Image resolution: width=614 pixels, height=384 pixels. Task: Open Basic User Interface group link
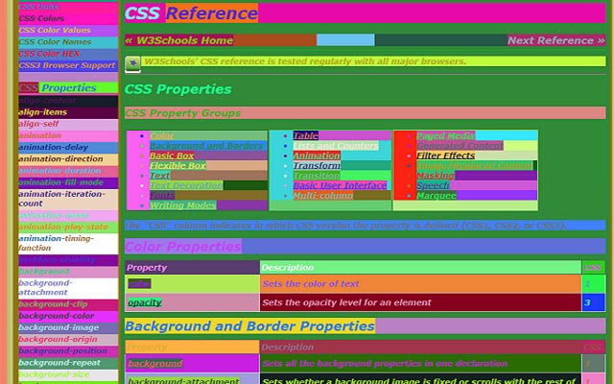tap(340, 185)
